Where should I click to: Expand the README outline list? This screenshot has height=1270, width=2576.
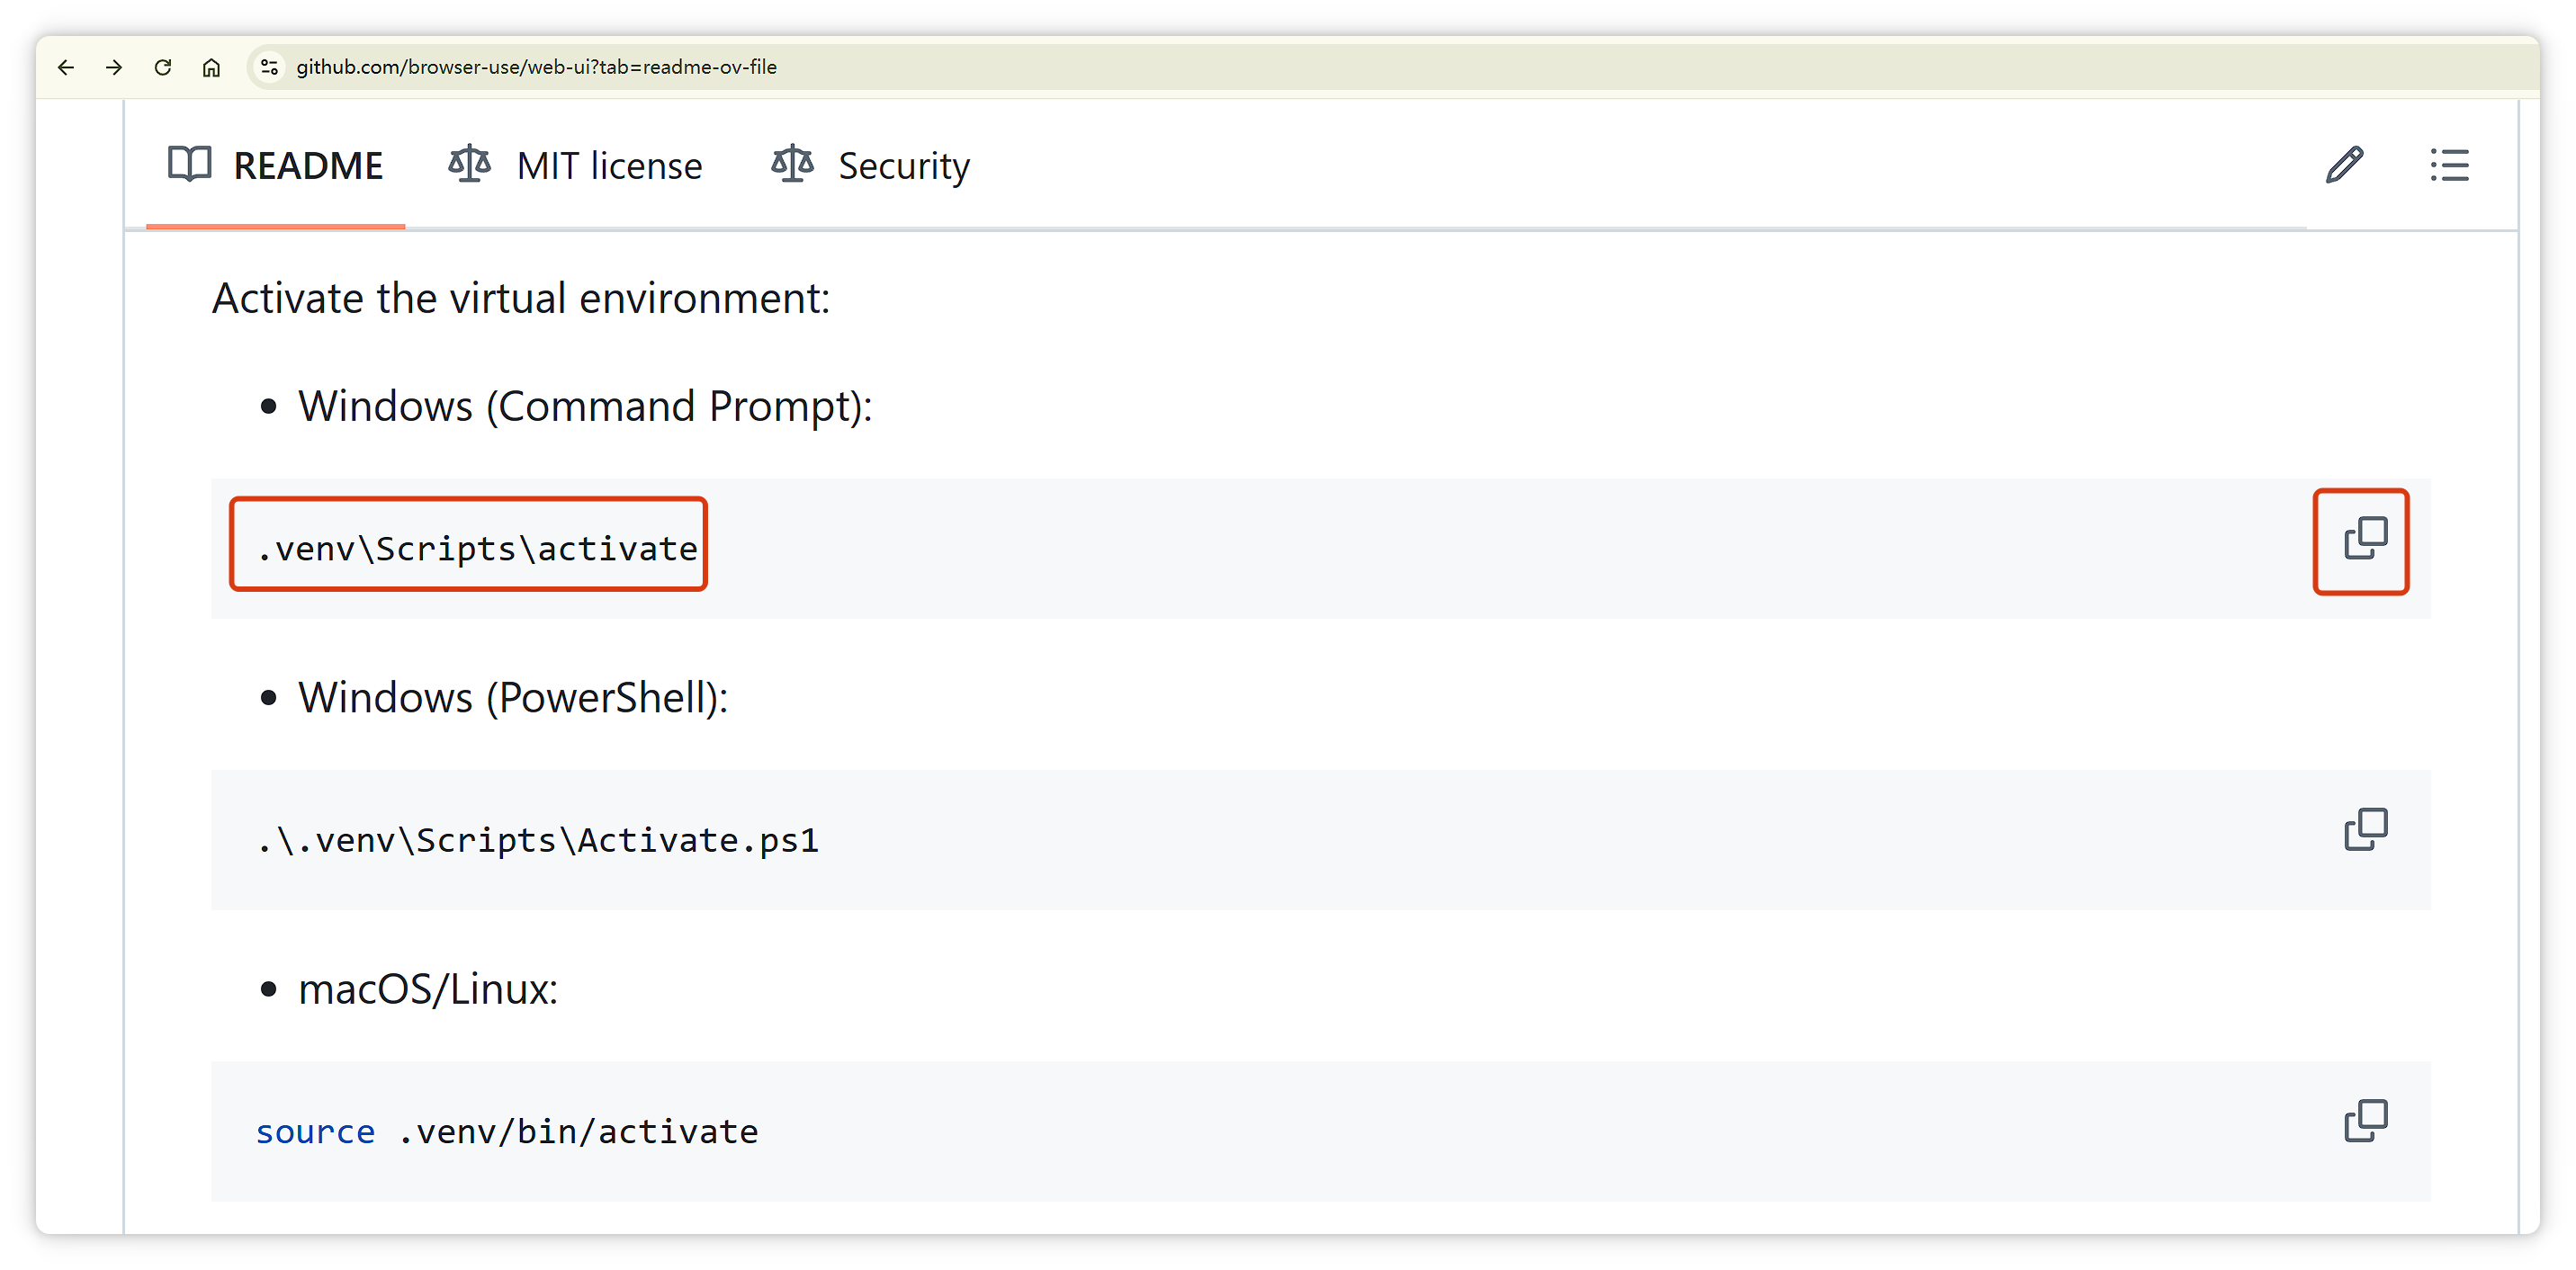(x=2449, y=165)
